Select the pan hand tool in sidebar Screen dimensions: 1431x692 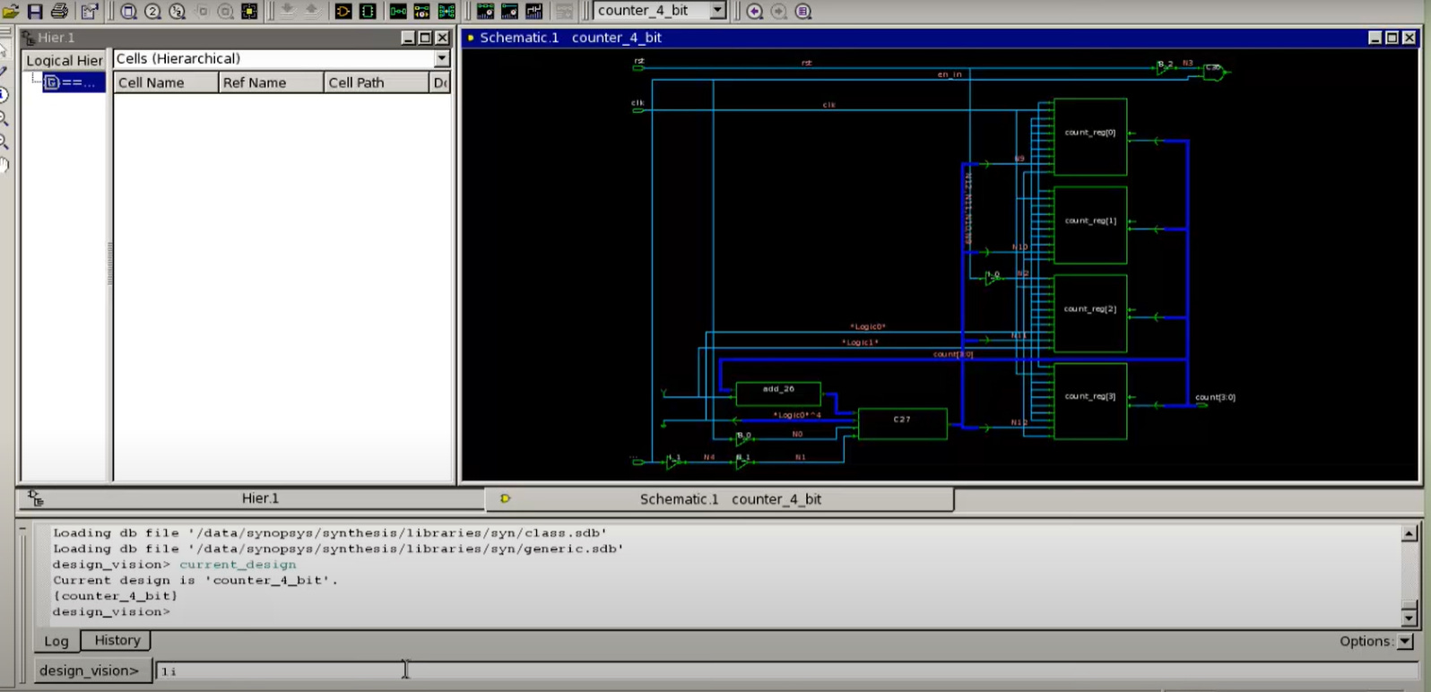(5, 165)
